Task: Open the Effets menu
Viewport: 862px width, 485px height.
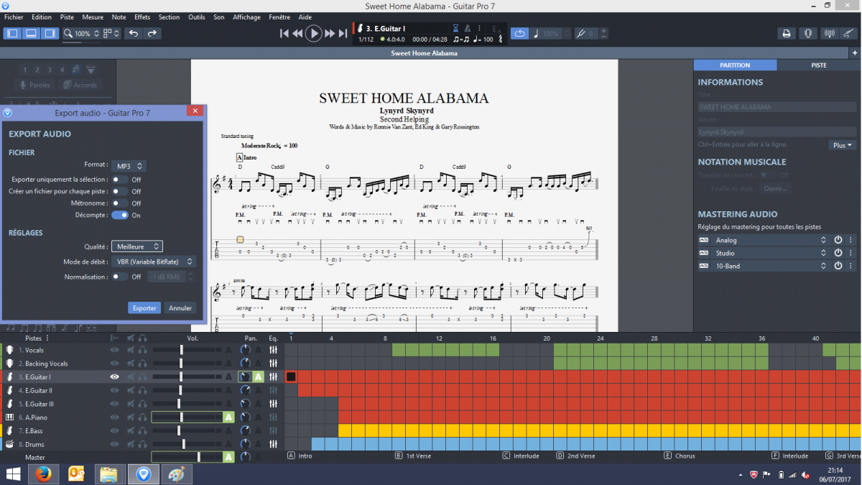Action: (142, 17)
